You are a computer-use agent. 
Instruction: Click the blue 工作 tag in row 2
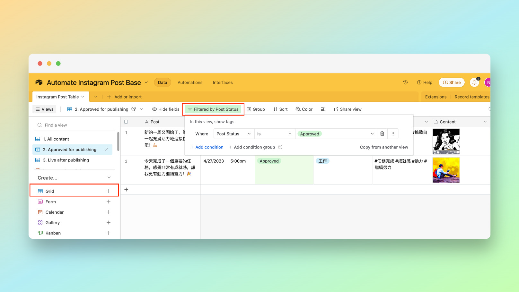(x=322, y=161)
